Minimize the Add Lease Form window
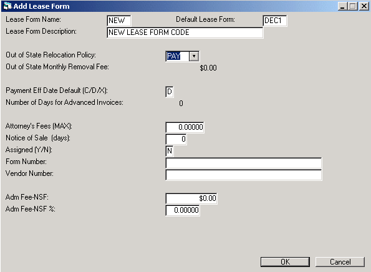Image resolution: width=371 pixels, height=272 pixels. pyautogui.click(x=342, y=6)
